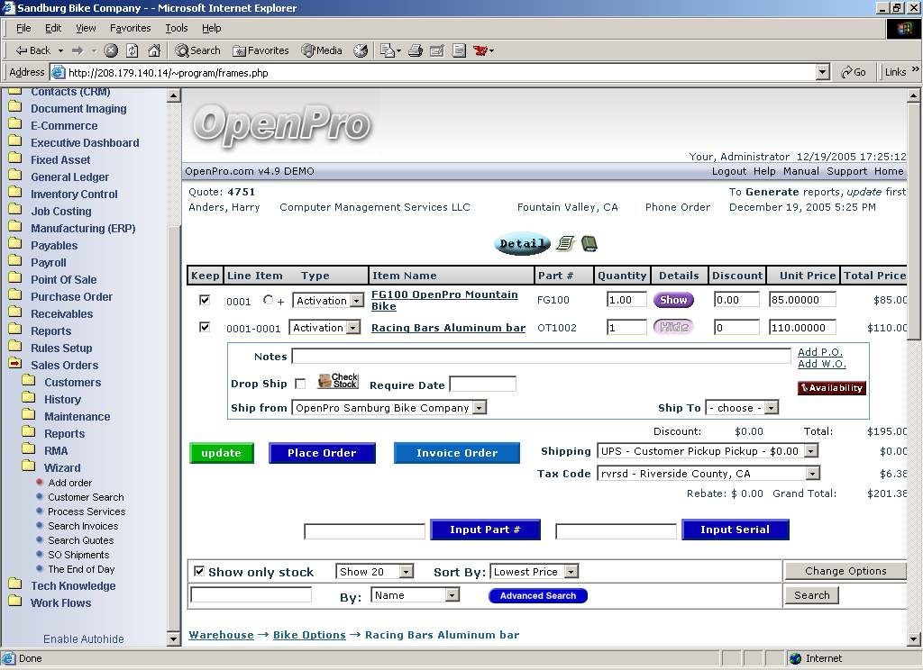Click the browser Refresh icon
923x670 pixels.
133,50
